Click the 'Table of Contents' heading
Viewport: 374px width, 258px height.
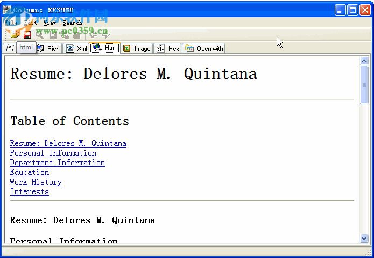tap(69, 121)
